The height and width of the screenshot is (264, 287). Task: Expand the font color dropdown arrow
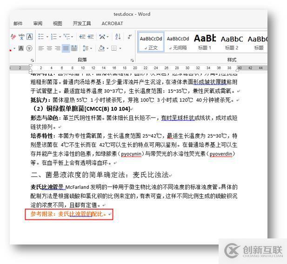14,48
